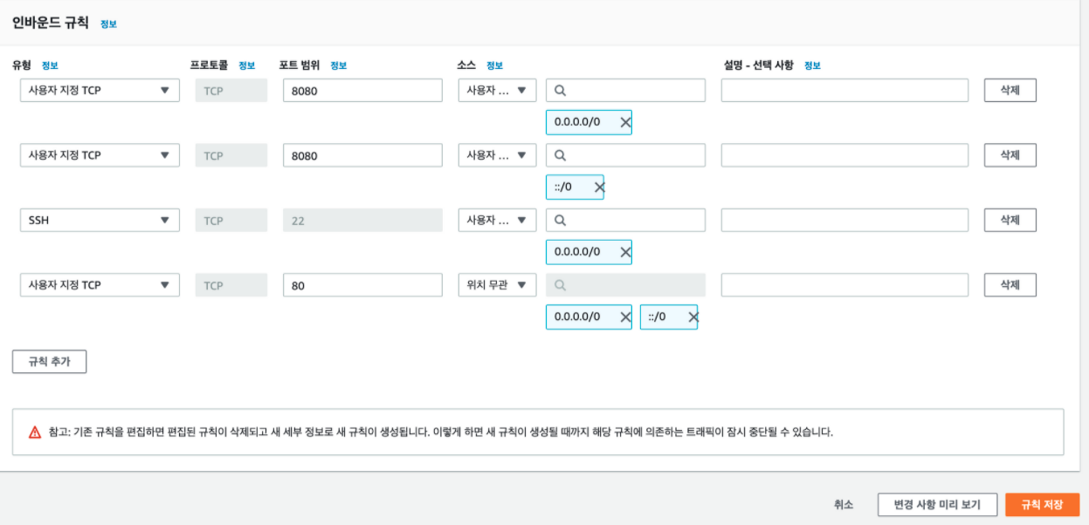Delete the 8080 rule with 0.0.0.0/0 source
This screenshot has width=1089, height=525.
(1010, 90)
